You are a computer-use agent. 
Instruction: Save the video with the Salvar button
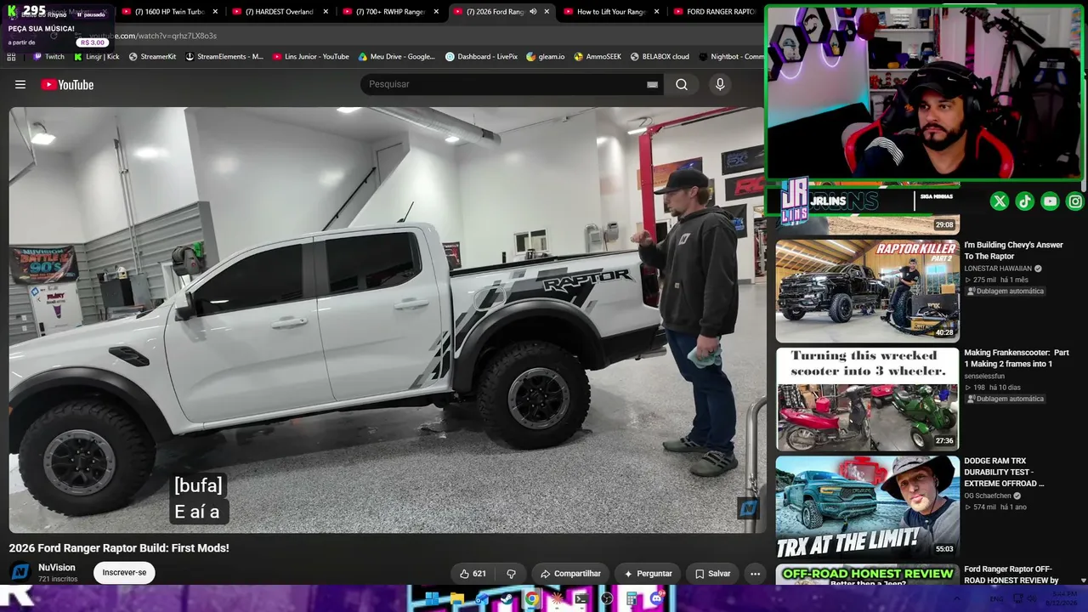coord(712,574)
